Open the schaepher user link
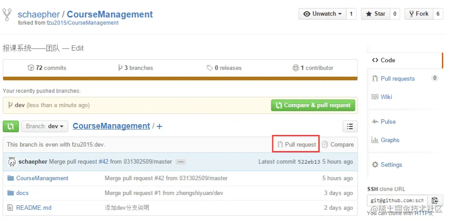The height and width of the screenshot is (221, 450). 39,14
